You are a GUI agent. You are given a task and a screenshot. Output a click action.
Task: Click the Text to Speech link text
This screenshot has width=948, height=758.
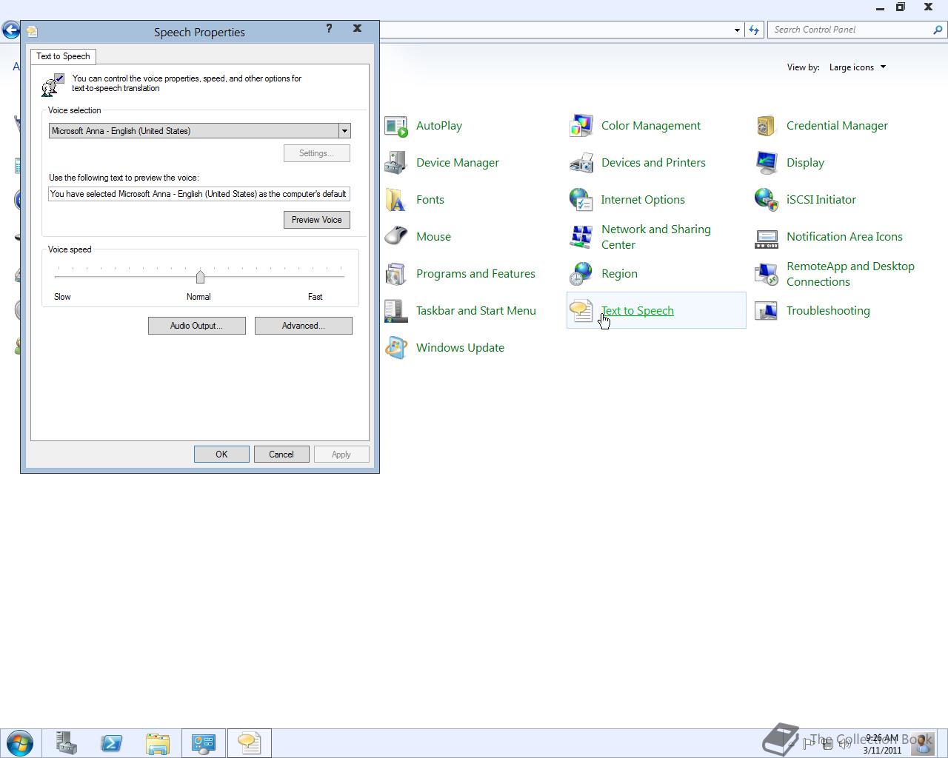tap(638, 311)
